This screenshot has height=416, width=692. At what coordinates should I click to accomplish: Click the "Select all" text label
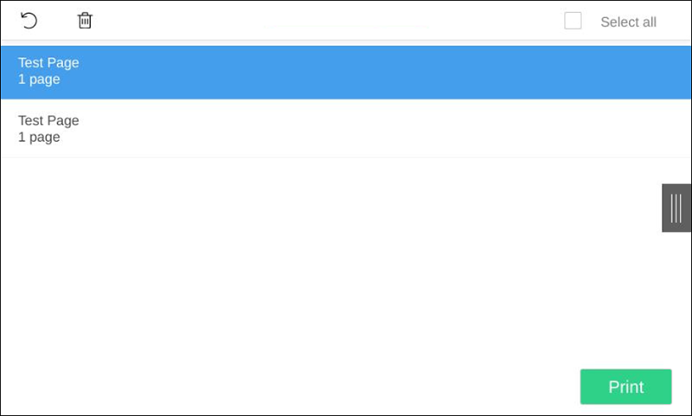[x=628, y=22]
